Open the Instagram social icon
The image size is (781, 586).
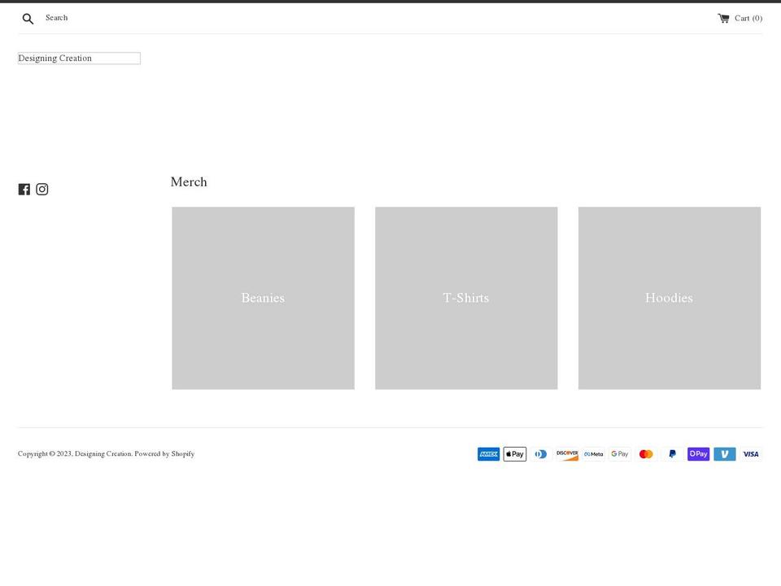tap(41, 189)
